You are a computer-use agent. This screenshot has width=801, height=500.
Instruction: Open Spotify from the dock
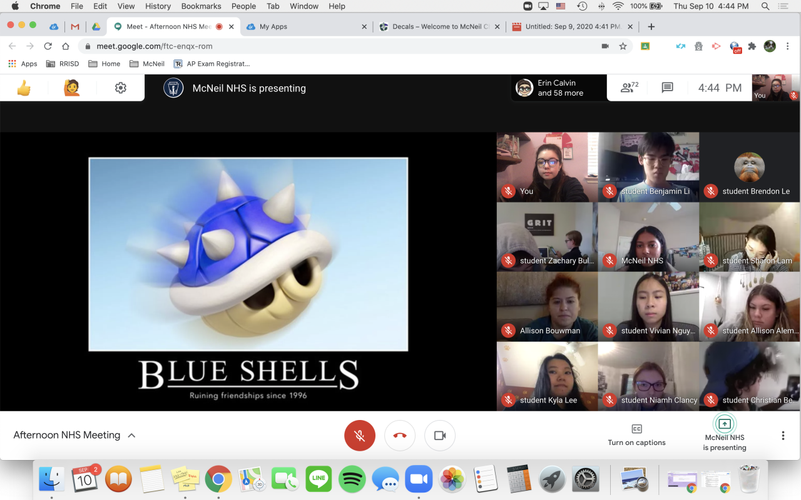click(352, 479)
